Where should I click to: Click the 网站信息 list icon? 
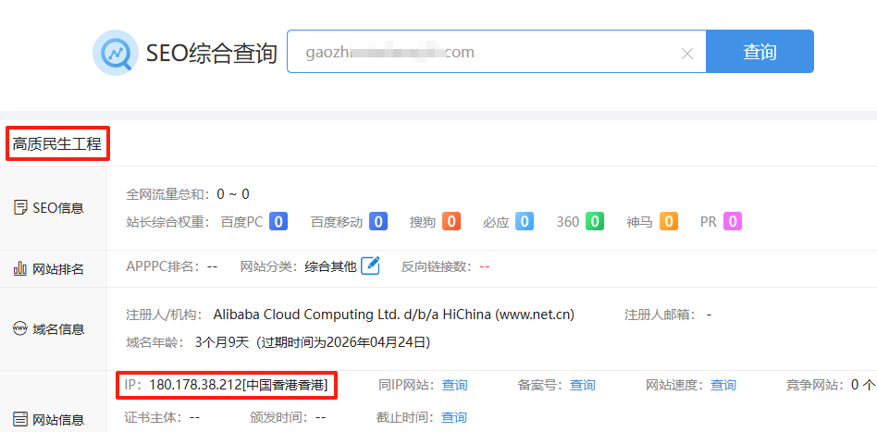coord(20,420)
